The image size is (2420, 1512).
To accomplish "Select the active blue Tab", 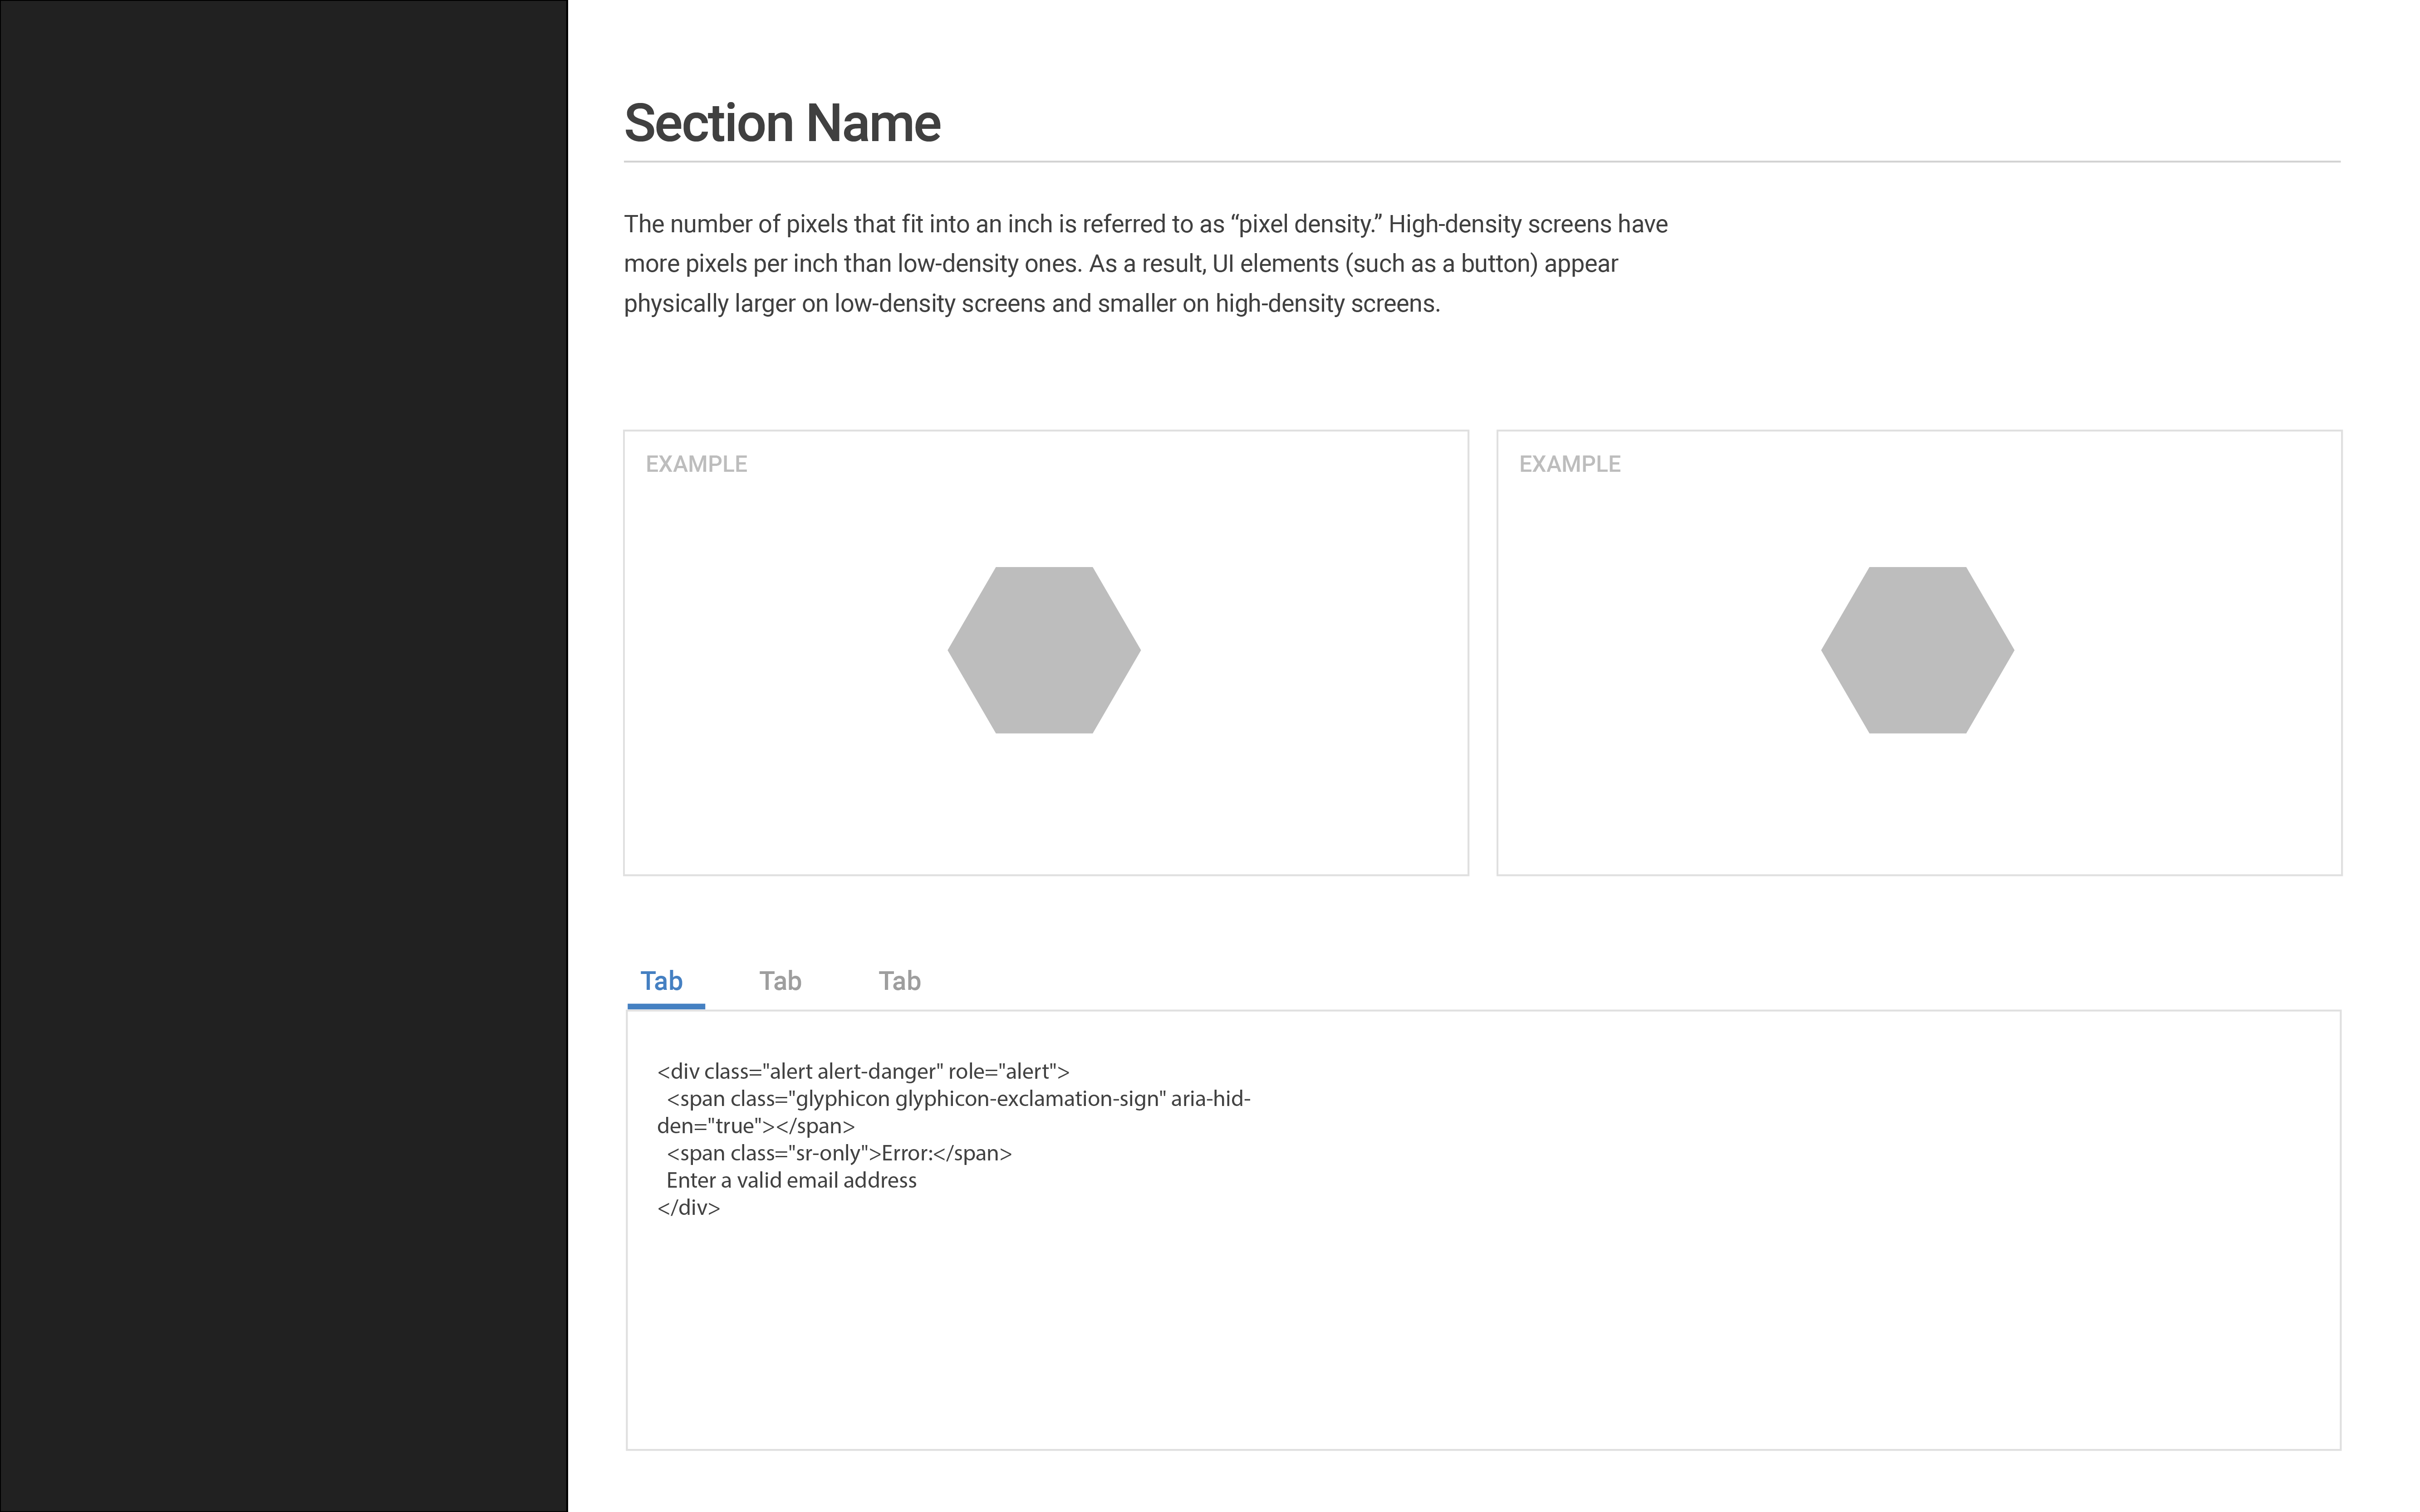I will (662, 981).
